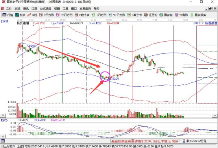Open the 浏览 menu

(17, 9)
